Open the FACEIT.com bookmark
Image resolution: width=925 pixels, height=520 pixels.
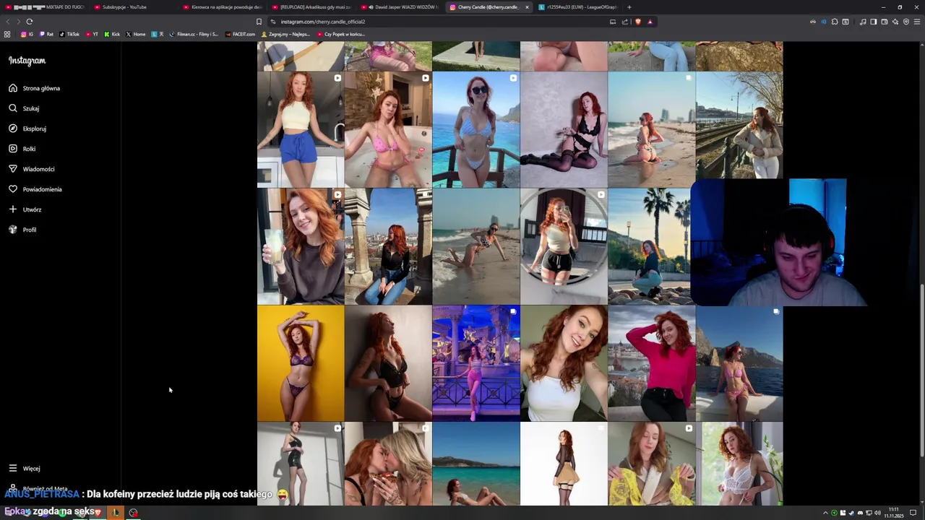tap(241, 34)
